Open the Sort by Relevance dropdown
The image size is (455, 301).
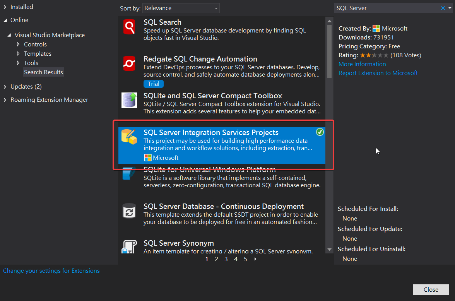pos(181,8)
